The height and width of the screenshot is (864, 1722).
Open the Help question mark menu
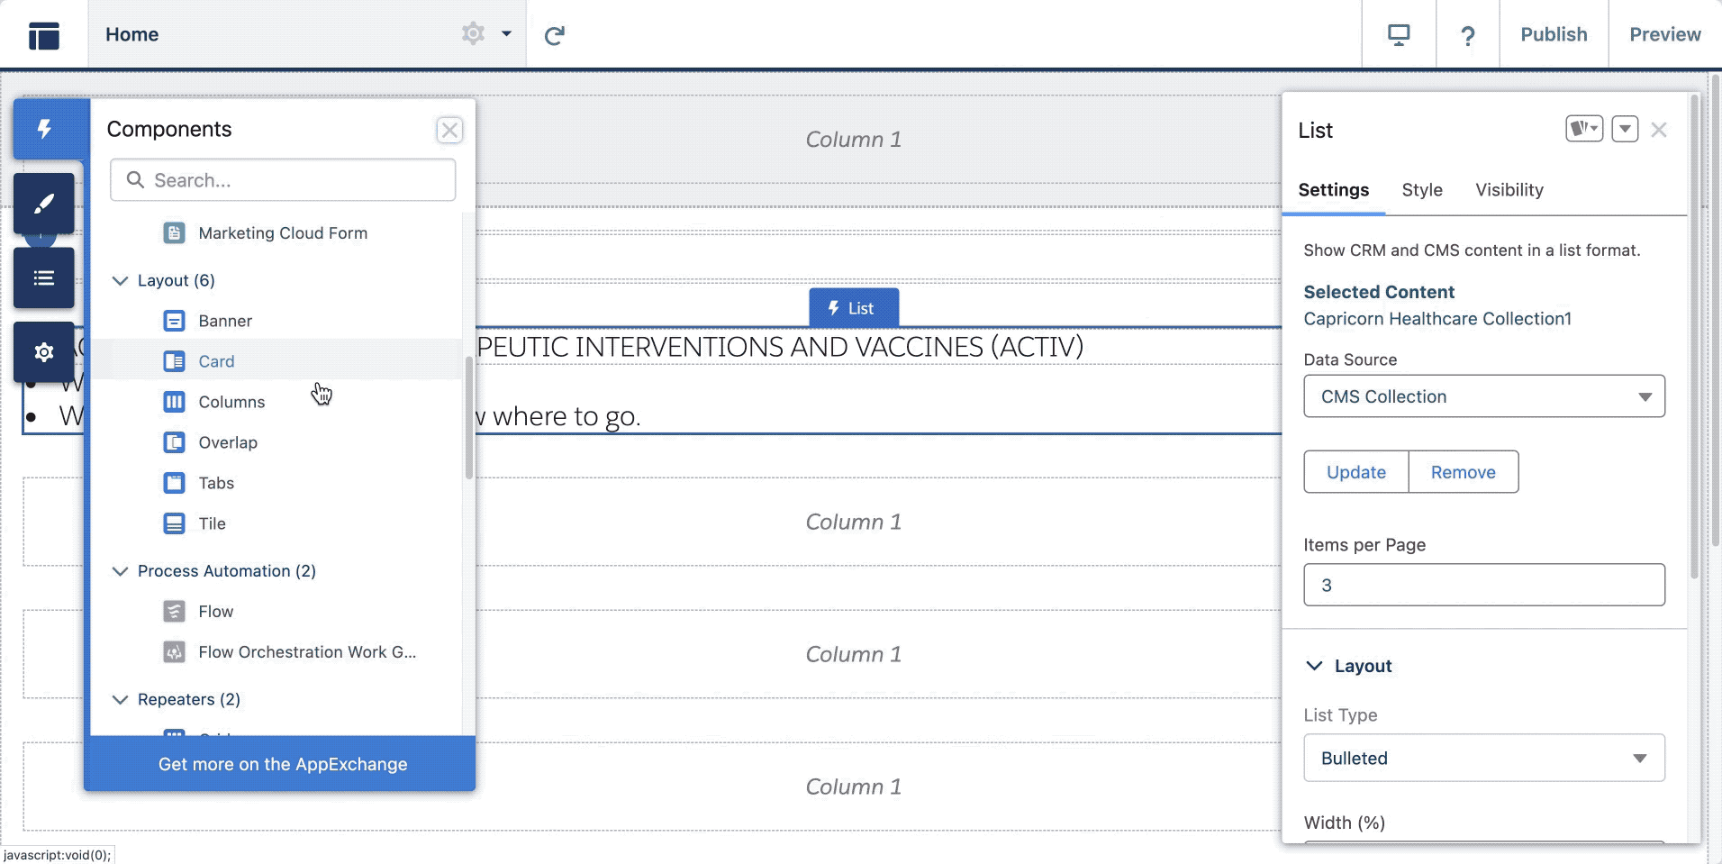point(1467,35)
